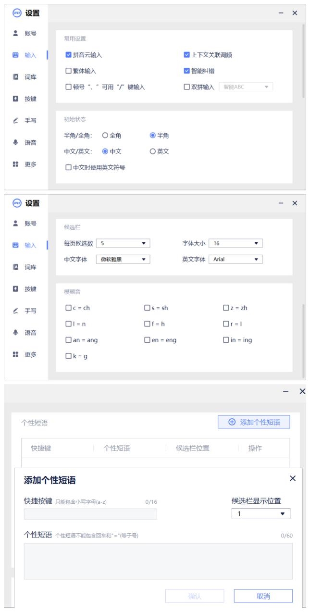Click the 手写 pen icon in the 常用设置 window

(x=15, y=121)
